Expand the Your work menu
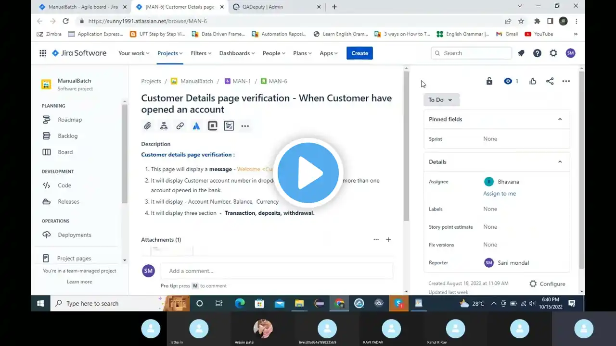616x346 pixels. 134,53
